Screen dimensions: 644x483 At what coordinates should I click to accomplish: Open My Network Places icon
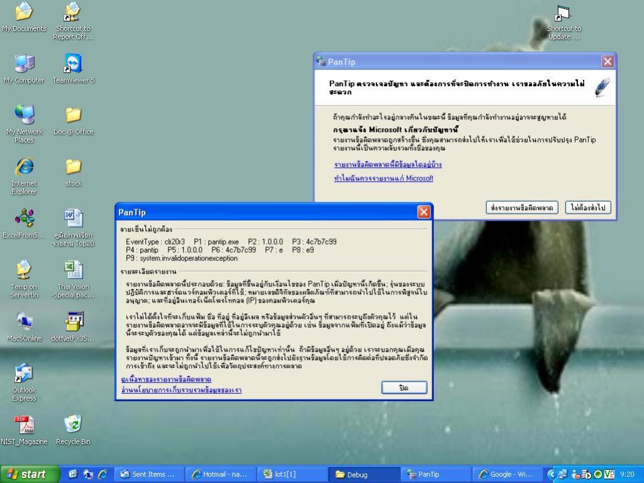point(24,124)
